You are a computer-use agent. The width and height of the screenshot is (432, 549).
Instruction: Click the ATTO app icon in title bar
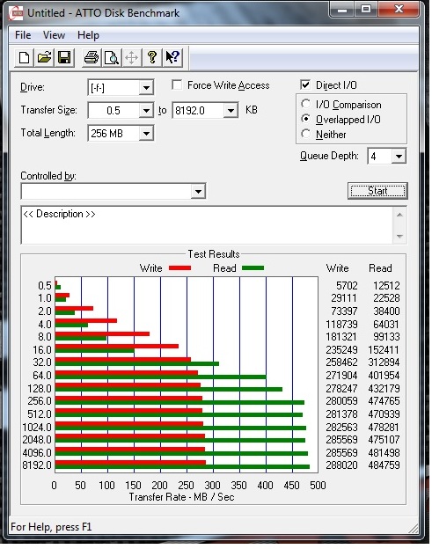pos(16,13)
